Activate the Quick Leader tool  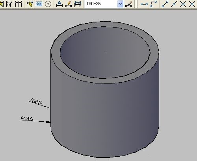click(x=30, y=4)
